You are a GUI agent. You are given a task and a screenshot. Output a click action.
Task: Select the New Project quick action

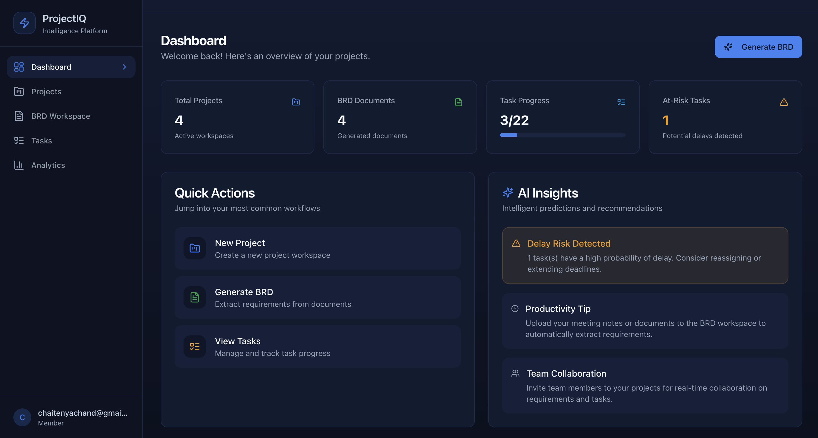click(x=317, y=248)
